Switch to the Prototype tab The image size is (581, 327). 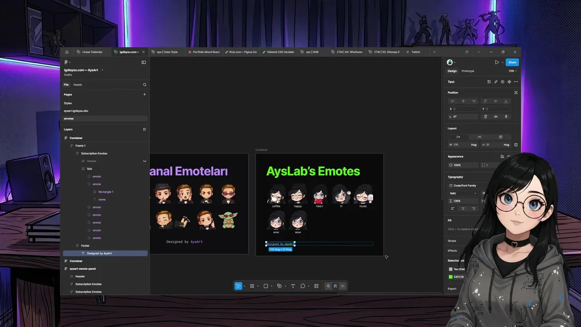[468, 71]
